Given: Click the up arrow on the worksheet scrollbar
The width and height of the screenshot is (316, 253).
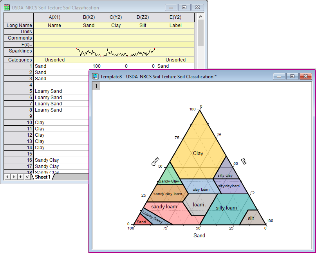Looking at the screenshot, I should click(200, 17).
